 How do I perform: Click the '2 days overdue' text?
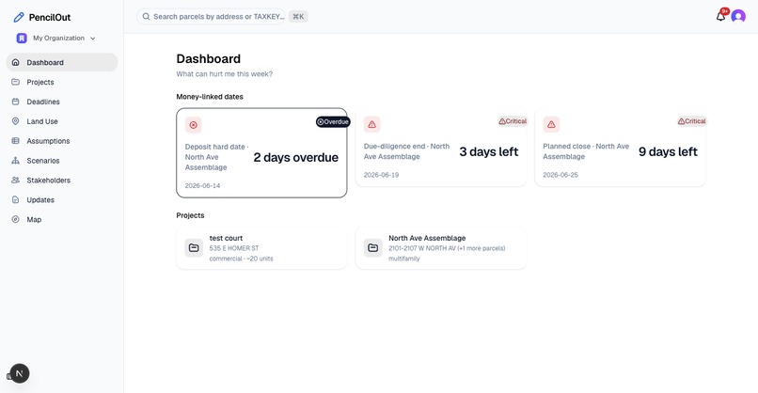(x=296, y=158)
